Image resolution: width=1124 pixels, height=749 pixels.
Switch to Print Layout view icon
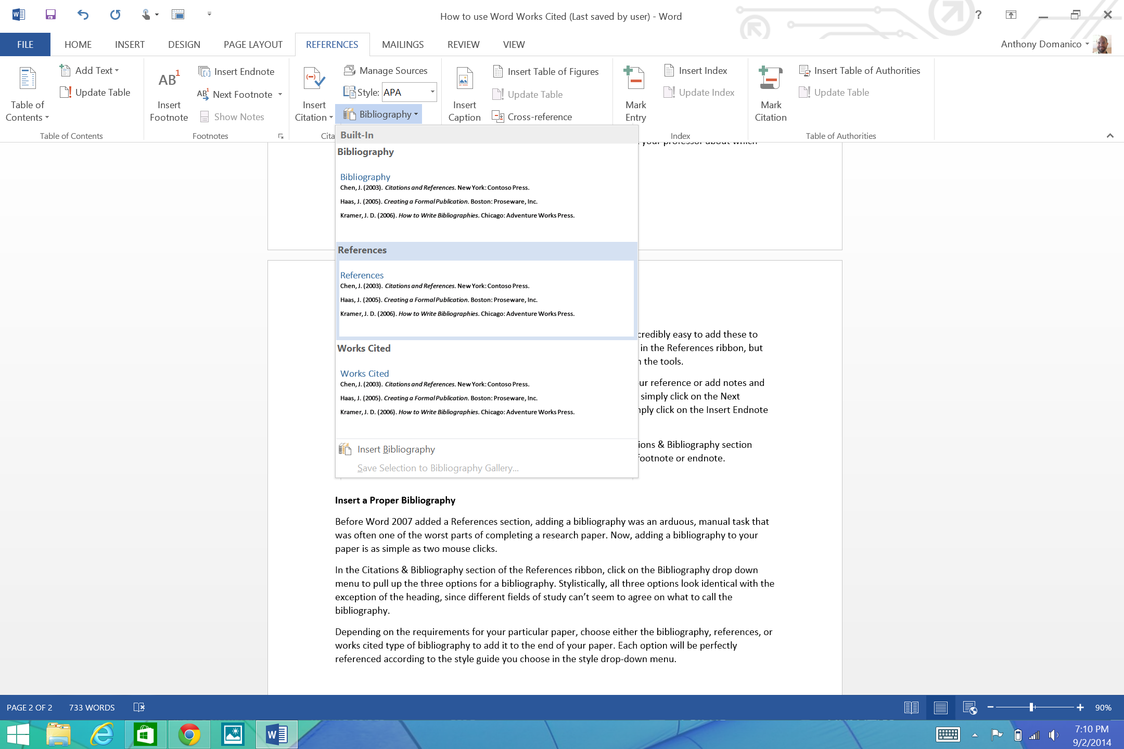[940, 707]
